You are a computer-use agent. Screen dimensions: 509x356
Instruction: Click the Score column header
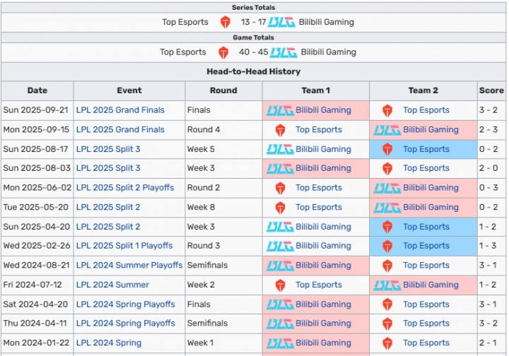pos(491,90)
